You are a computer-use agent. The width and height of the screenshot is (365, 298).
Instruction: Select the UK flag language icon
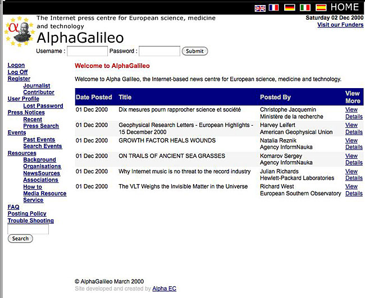[x=260, y=8]
